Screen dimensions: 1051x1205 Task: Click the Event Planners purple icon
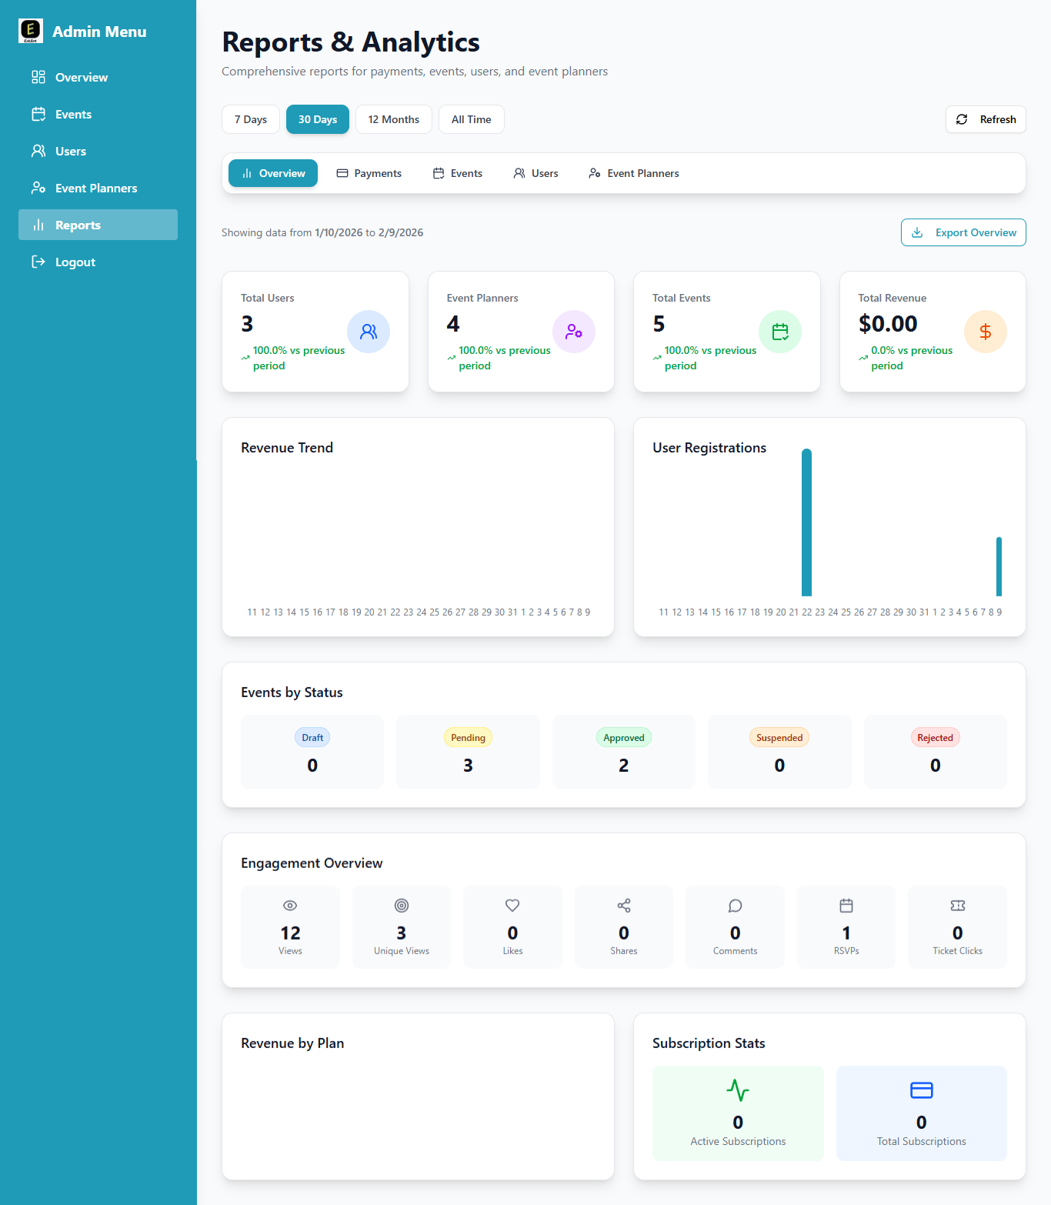point(574,332)
